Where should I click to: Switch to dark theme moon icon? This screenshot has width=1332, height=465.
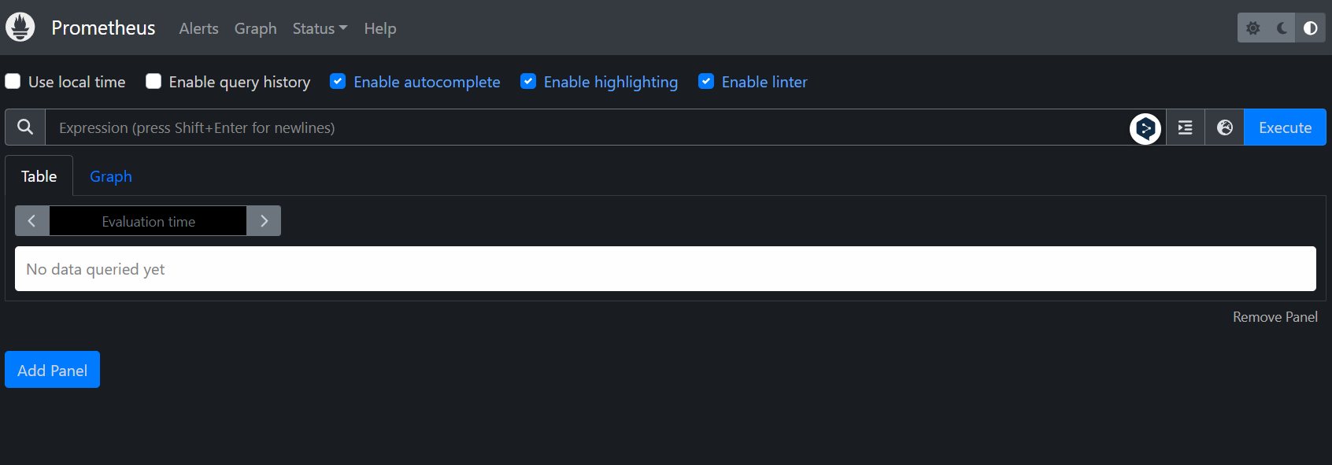pos(1282,28)
